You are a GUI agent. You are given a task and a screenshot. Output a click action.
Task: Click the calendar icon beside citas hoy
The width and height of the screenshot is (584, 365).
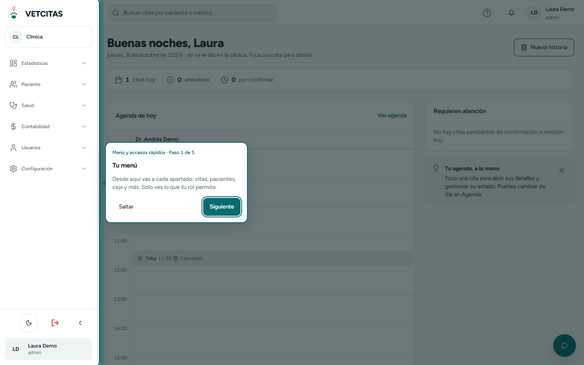click(x=118, y=80)
